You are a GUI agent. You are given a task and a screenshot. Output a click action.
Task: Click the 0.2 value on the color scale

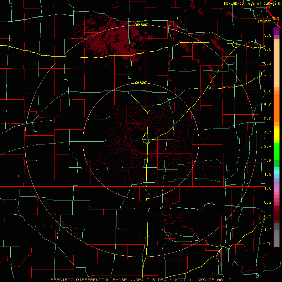[268, 202]
